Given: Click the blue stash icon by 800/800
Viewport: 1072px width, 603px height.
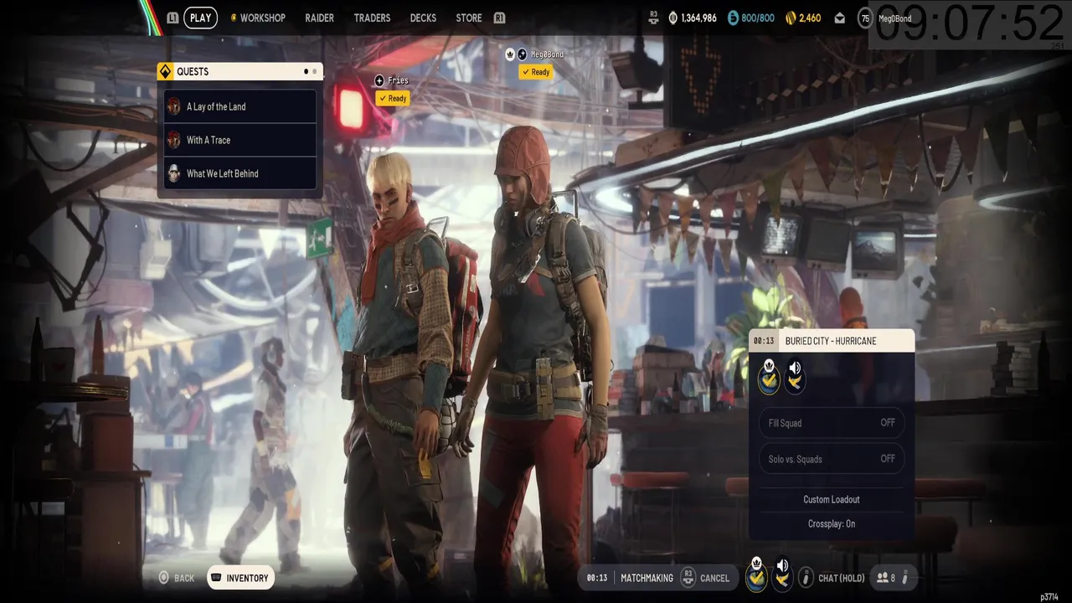Looking at the screenshot, I should pos(733,18).
